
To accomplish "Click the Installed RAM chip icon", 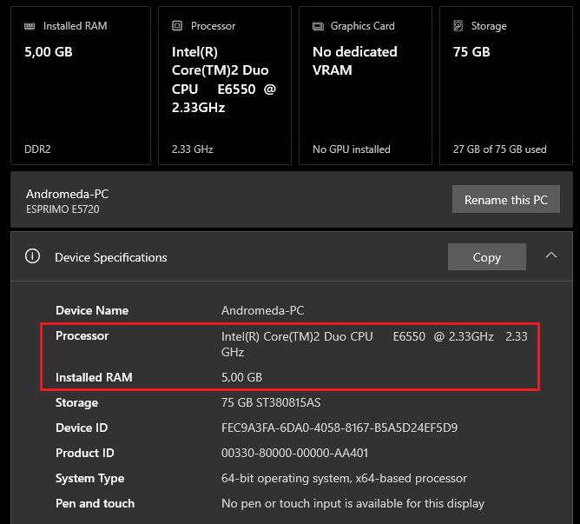I will [x=30, y=26].
